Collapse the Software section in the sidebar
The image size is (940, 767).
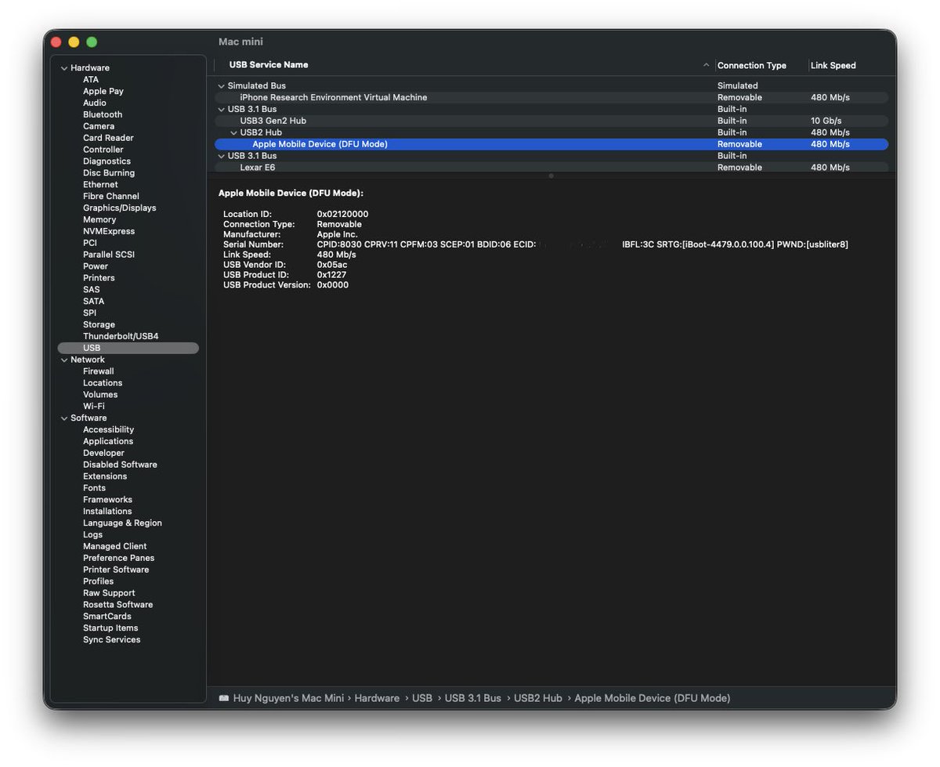coord(64,418)
